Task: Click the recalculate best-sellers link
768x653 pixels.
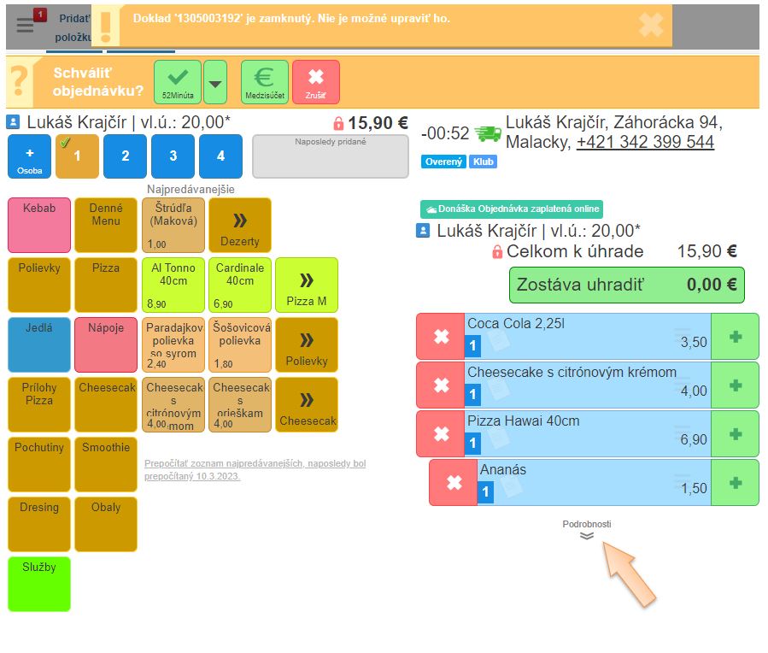Action: [x=255, y=469]
